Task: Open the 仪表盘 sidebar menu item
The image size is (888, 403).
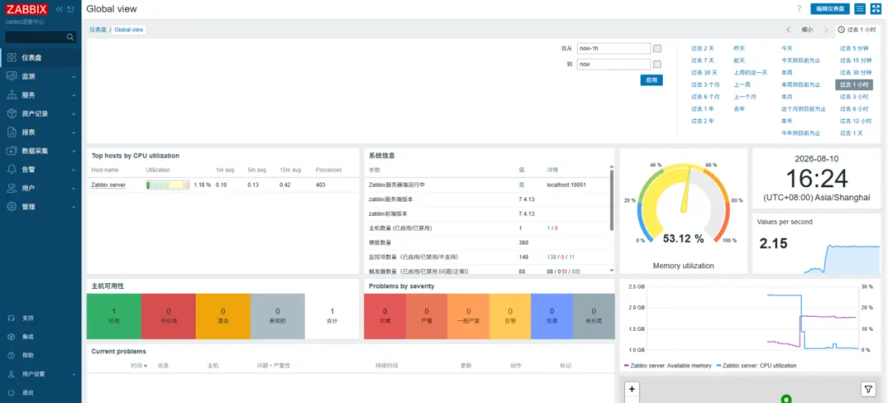Action: [41, 57]
